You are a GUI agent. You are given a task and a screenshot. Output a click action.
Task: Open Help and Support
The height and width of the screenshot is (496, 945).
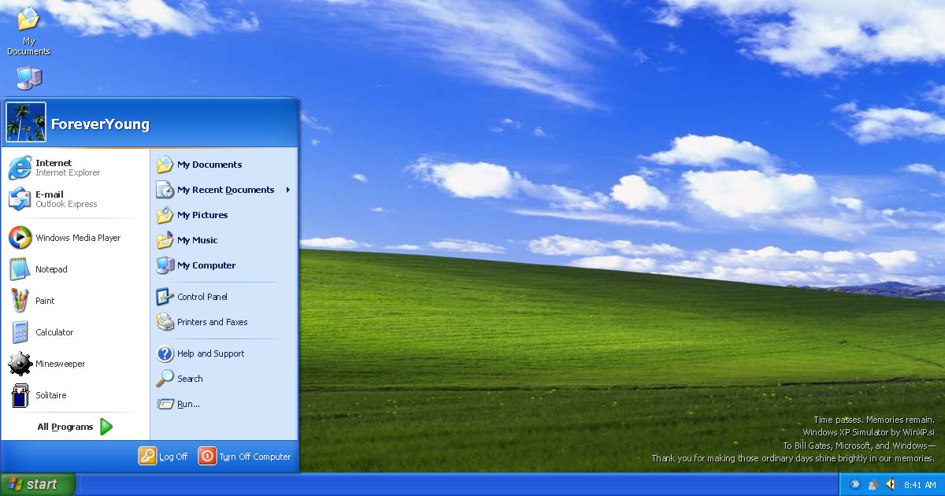coord(224,353)
